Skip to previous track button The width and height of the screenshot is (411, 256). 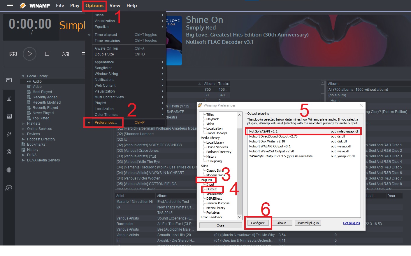[13, 54]
